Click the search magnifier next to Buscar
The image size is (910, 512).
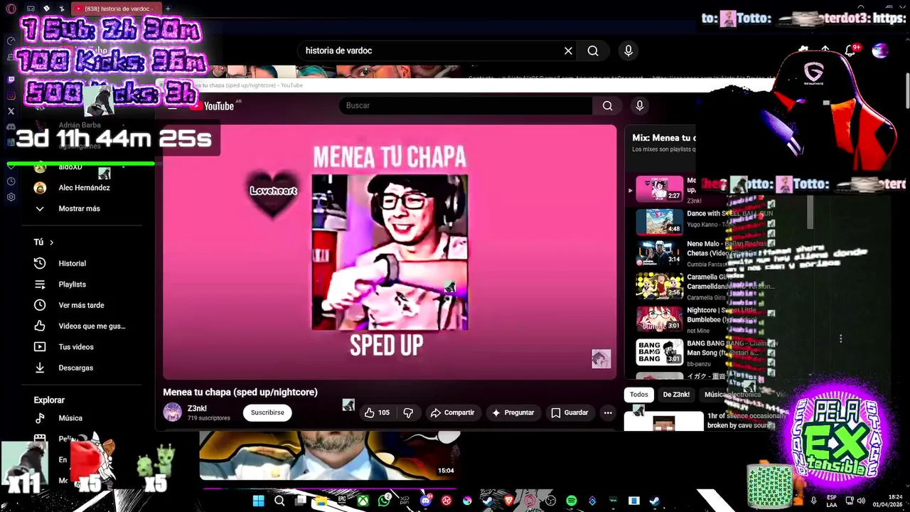click(x=607, y=105)
